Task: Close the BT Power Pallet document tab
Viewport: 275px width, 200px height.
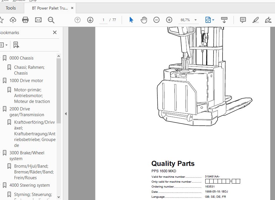Action: click(72, 8)
